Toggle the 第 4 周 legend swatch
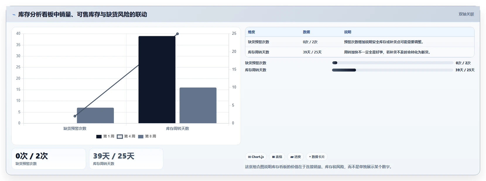 coord(120,136)
